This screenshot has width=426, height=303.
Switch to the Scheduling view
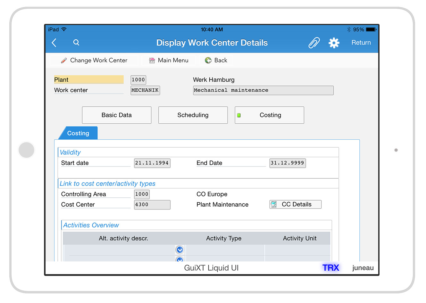(193, 115)
